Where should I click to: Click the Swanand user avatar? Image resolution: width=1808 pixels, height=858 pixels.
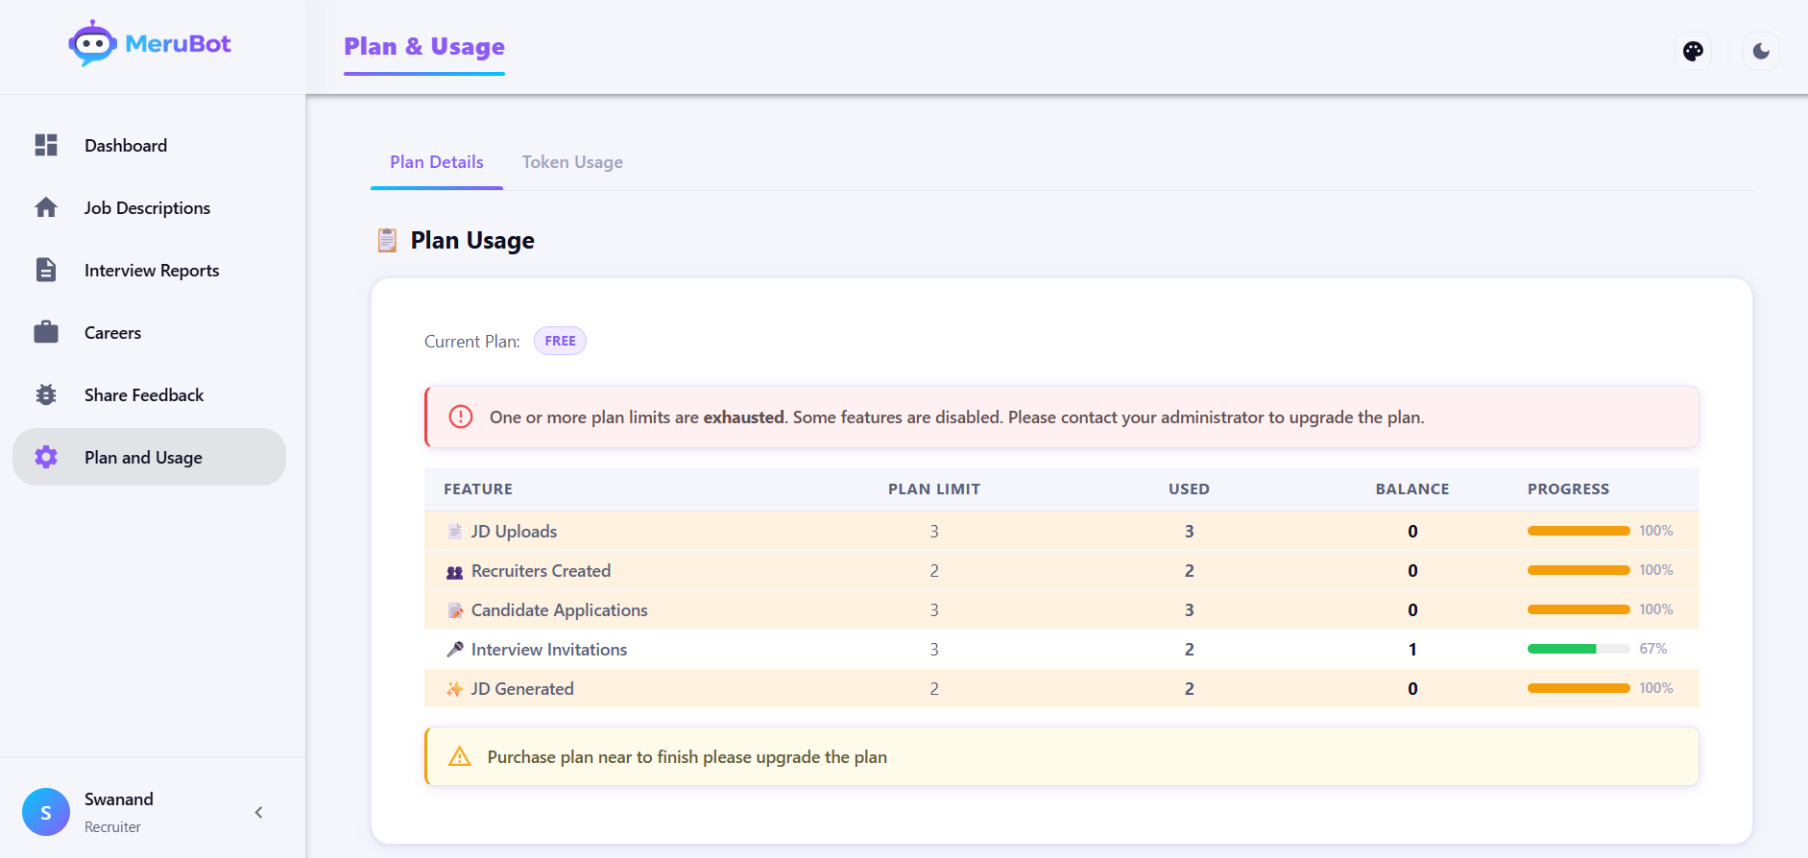[x=46, y=812]
